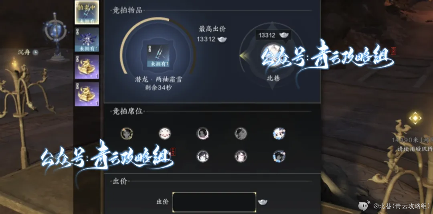Click the clock icon next to 沉舟
The image size is (433, 214).
[35, 52]
